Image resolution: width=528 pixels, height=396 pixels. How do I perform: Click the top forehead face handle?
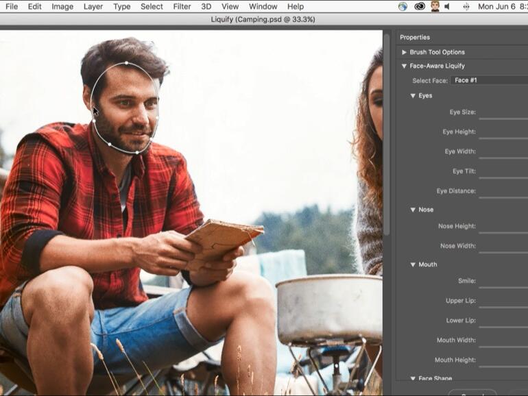(126, 63)
